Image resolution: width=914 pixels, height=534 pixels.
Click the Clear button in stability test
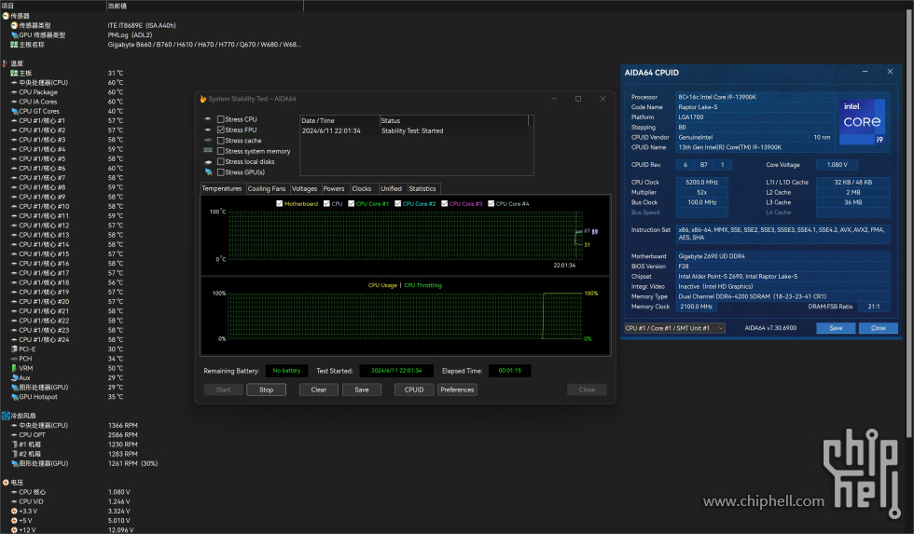(319, 390)
